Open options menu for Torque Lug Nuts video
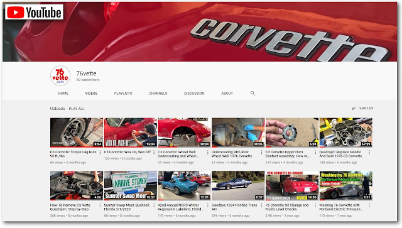The image size is (402, 228). [100, 153]
